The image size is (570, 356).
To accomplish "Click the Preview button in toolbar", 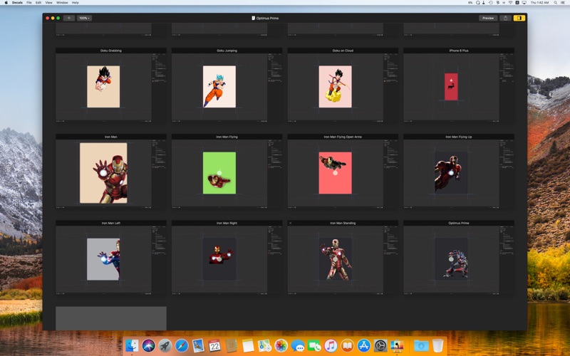I will 488,18.
